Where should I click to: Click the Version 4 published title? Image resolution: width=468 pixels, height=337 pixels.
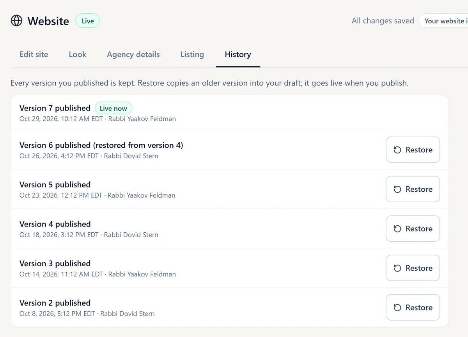click(x=55, y=224)
